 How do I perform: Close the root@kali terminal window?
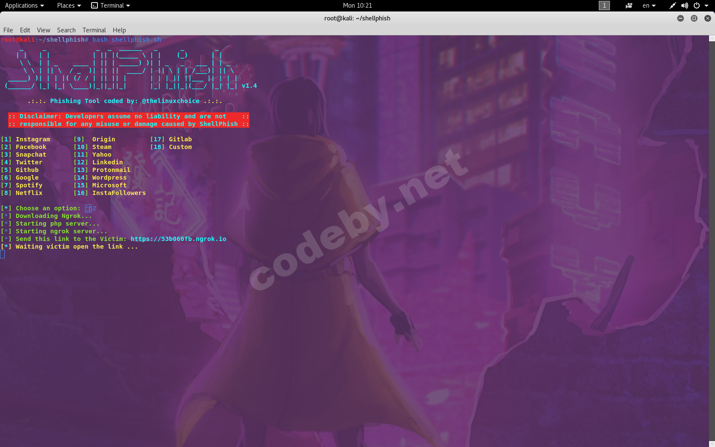pos(708,18)
